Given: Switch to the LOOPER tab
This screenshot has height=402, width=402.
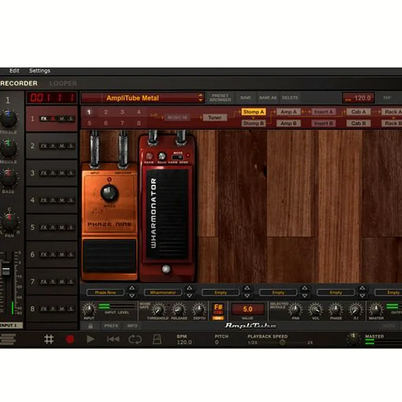Looking at the screenshot, I should click(63, 83).
